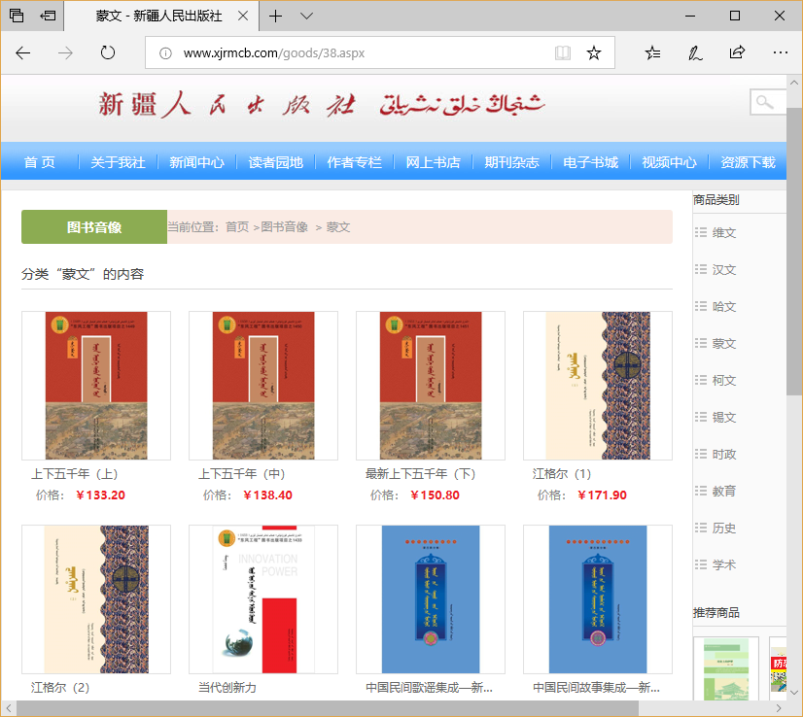Click the green 图书音像 section button
Viewport: 803px width, 717px height.
tap(94, 226)
